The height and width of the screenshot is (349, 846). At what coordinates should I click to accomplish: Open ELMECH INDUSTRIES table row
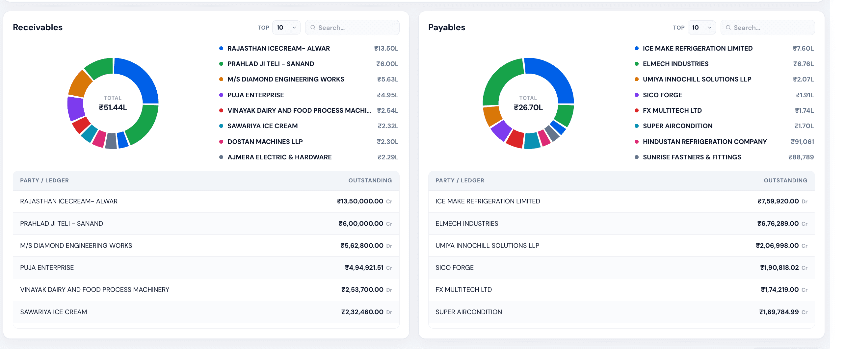pyautogui.click(x=621, y=223)
